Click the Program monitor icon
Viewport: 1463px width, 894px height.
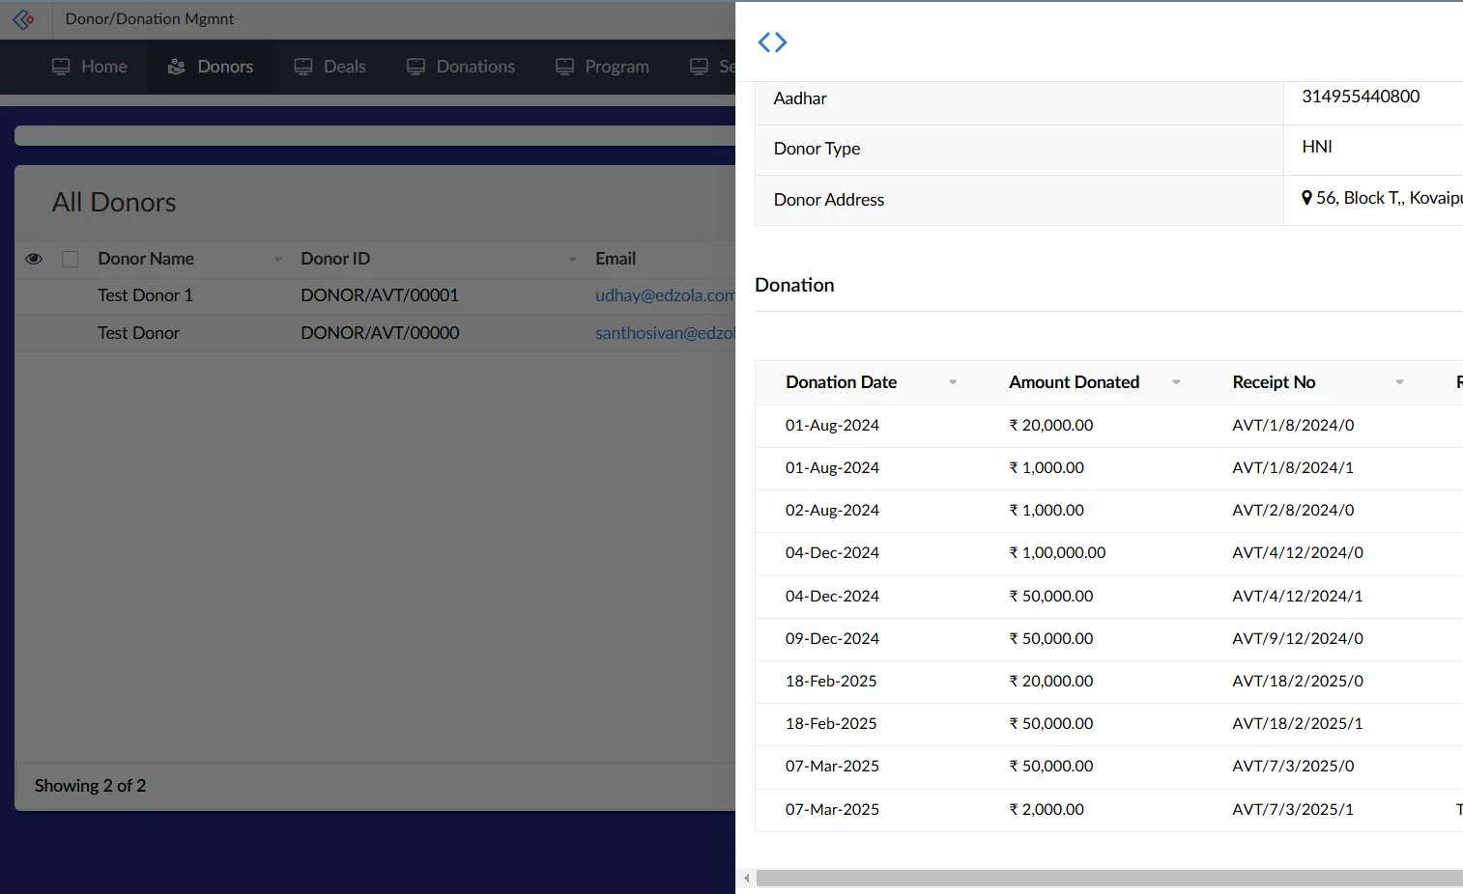click(x=564, y=67)
